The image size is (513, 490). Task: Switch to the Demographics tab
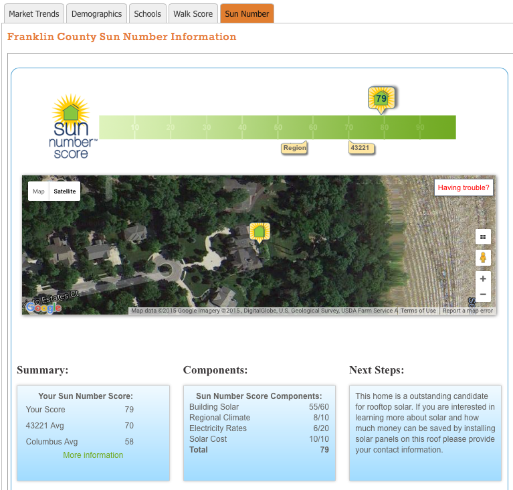pos(96,14)
